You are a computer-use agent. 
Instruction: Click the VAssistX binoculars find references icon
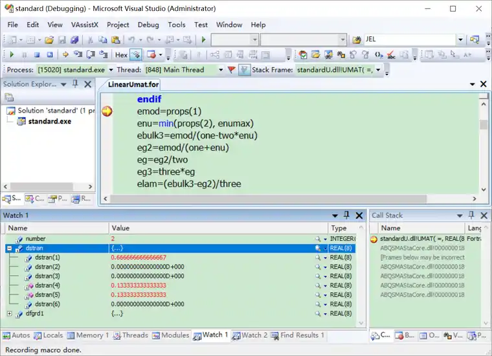pyautogui.click(x=341, y=55)
